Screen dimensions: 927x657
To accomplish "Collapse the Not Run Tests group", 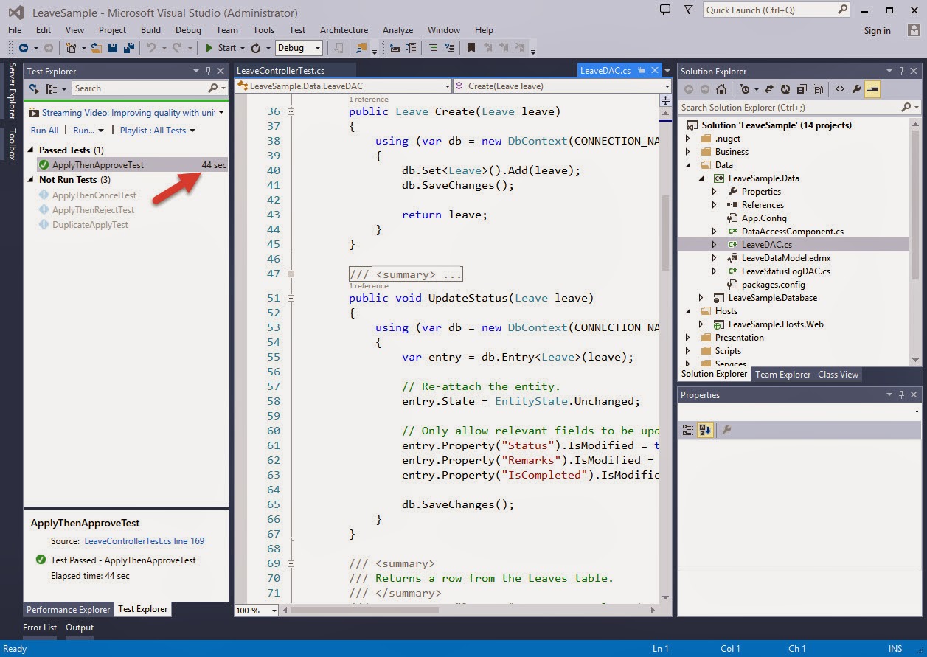I will (32, 180).
